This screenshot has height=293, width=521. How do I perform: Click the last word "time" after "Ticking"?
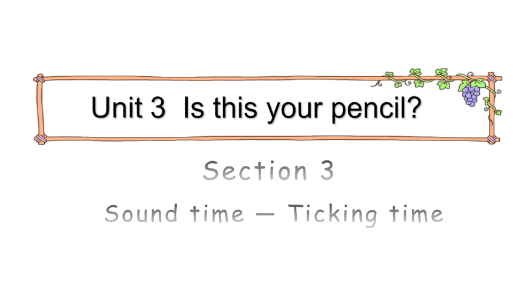[x=416, y=213]
